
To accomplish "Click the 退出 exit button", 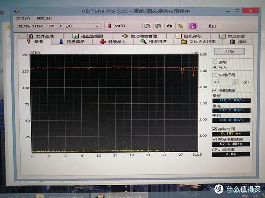I will click(212, 26).
